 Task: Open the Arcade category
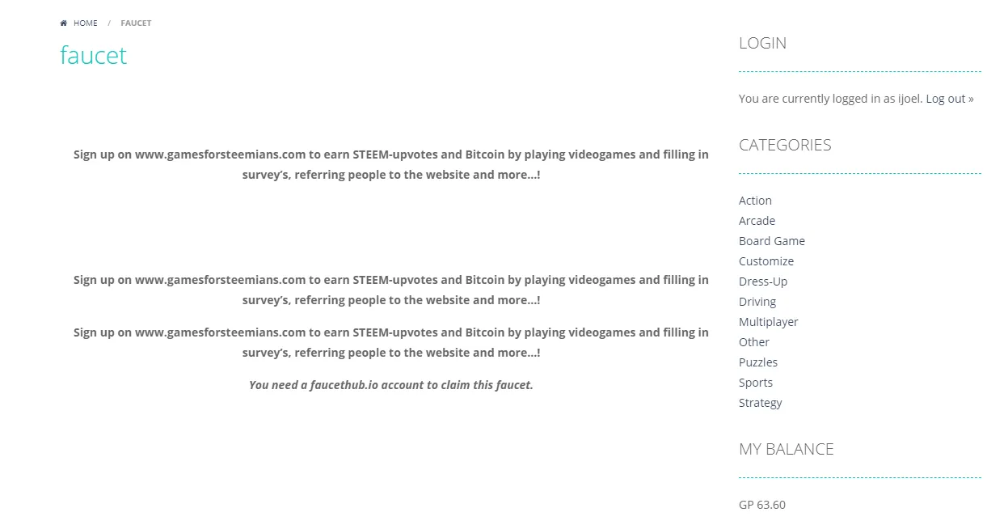757,221
